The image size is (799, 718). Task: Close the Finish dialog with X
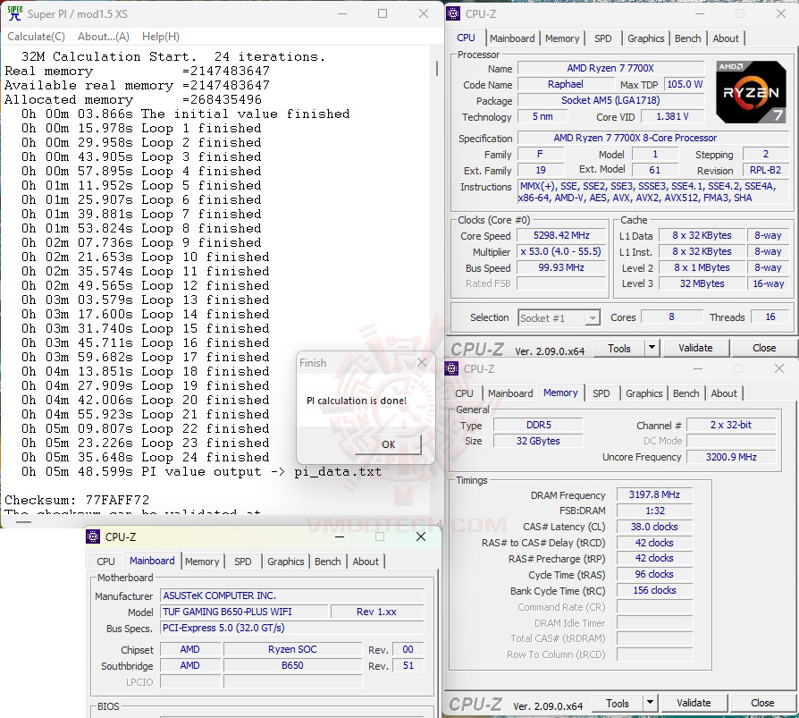click(422, 362)
